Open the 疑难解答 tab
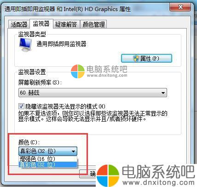Viewport: 197px width, 187px height. pos(66,24)
